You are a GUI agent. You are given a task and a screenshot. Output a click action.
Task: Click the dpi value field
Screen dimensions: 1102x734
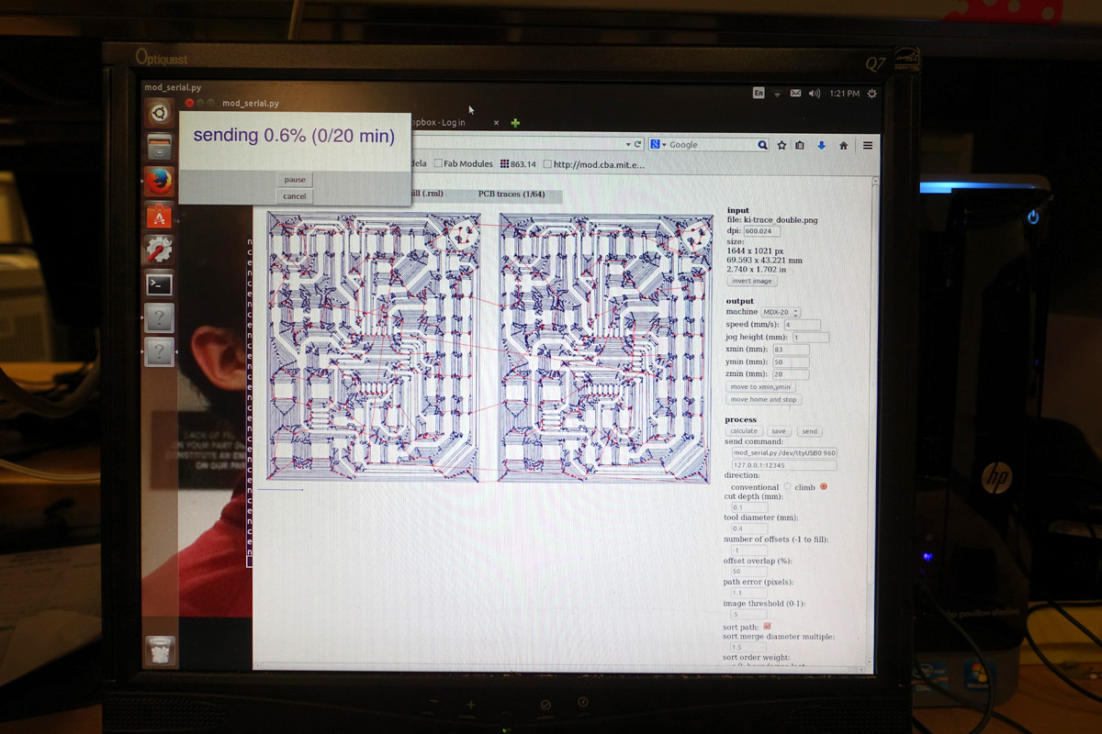point(762,231)
